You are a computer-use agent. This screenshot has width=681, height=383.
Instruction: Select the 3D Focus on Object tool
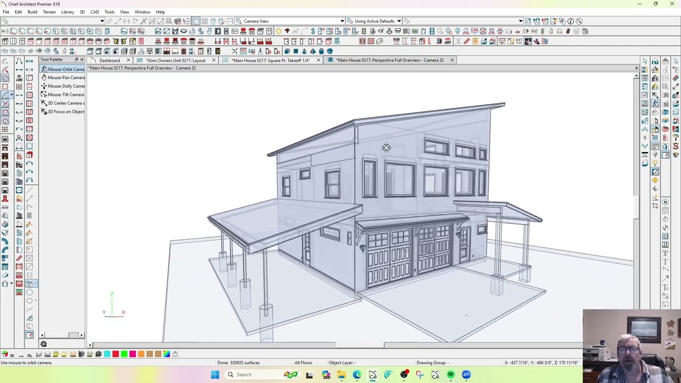click(x=63, y=112)
